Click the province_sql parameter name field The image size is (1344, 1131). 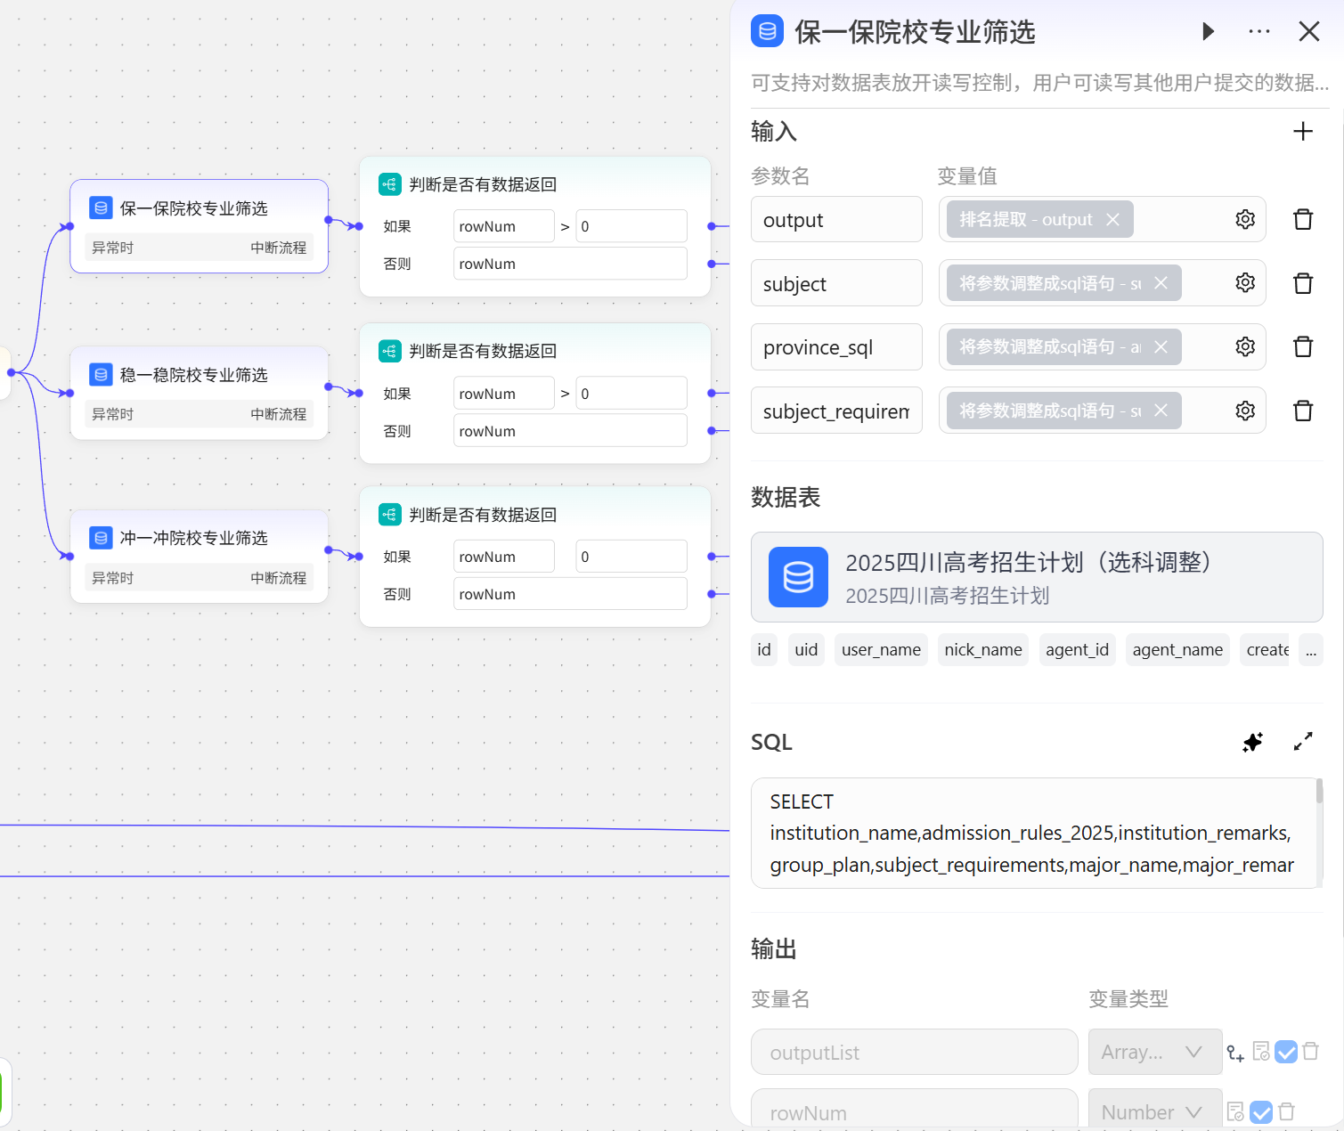[x=835, y=347]
